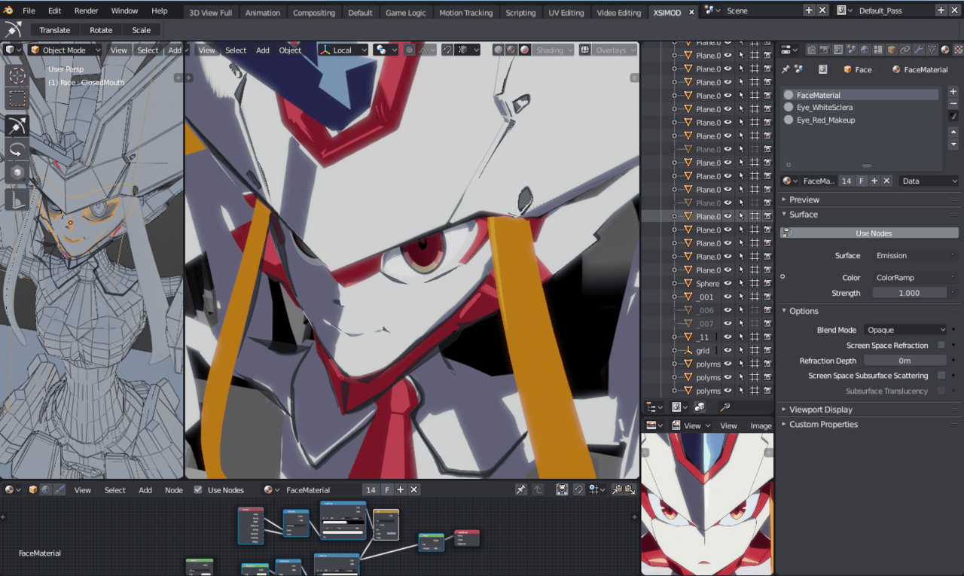Toggle visibility eye of grid object
Screen dimensions: 964x576
tap(728, 351)
